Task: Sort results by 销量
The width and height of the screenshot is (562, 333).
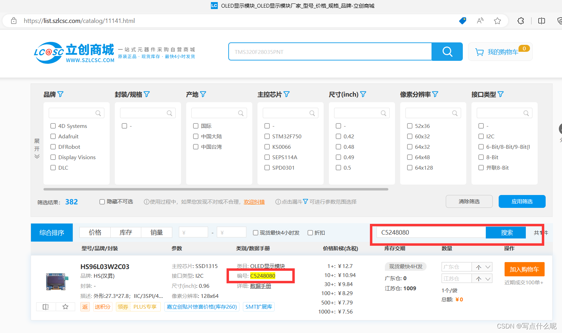Action: [157, 233]
